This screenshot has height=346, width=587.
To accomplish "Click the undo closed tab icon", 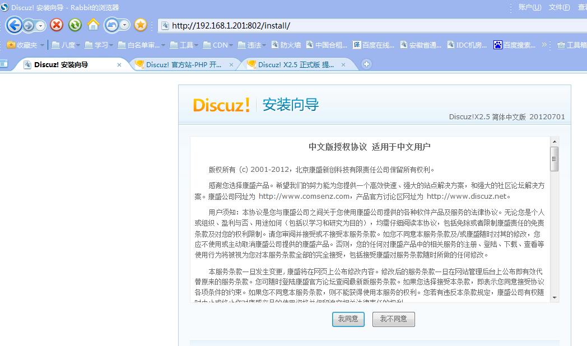I will pos(111,25).
